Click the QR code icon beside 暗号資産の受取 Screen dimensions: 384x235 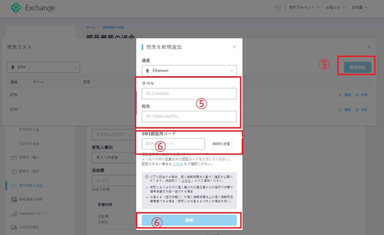(14, 199)
